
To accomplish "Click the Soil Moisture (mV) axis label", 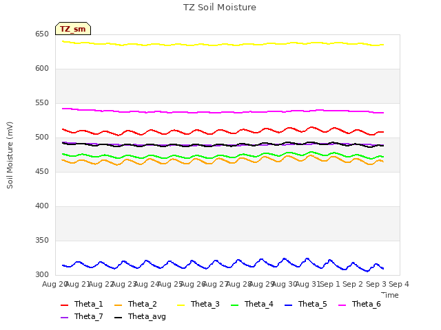I will 10,155.
